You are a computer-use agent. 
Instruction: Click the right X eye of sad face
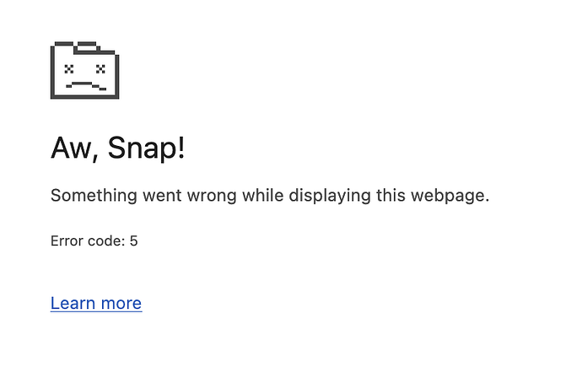[x=100, y=68]
